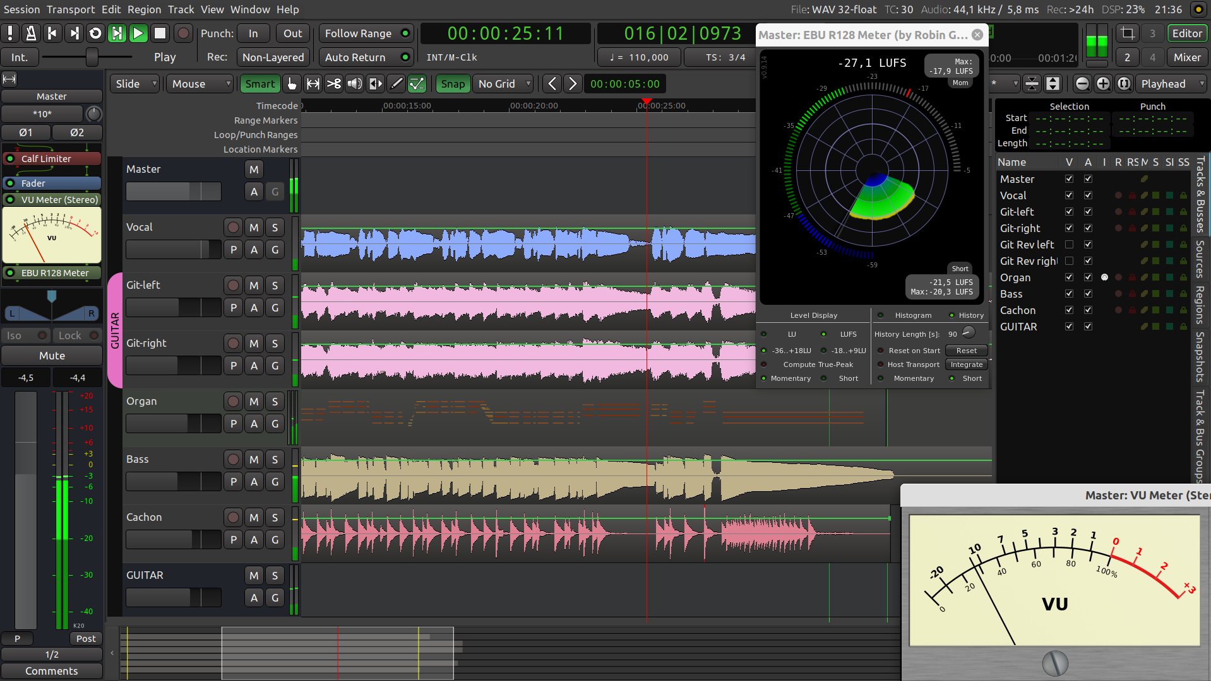
Task: Select the Grab hand tool
Action: [x=292, y=84]
